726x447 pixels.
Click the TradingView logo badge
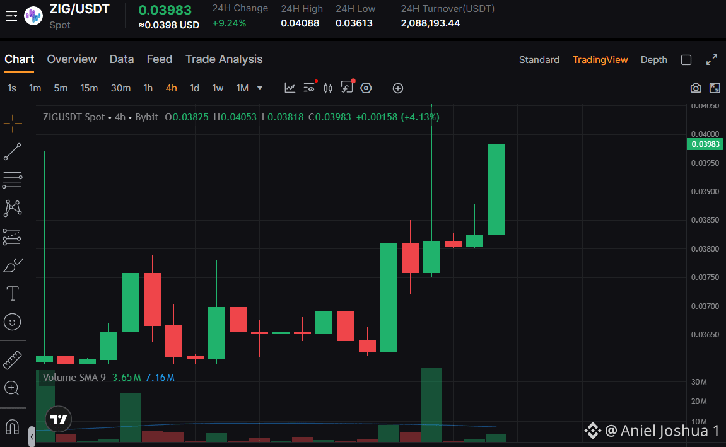59,419
